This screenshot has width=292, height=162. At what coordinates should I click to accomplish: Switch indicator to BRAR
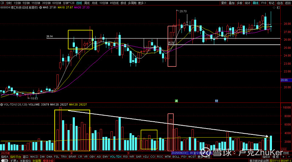tap(72, 157)
